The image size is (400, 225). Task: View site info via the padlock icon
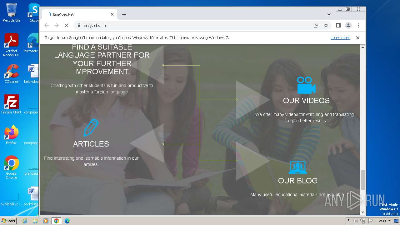tap(79, 26)
